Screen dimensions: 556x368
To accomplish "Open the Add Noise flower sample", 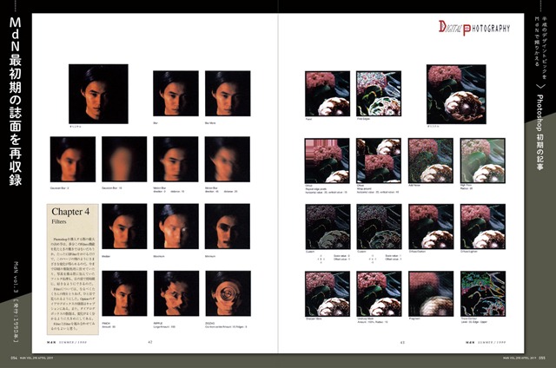I will [x=431, y=160].
